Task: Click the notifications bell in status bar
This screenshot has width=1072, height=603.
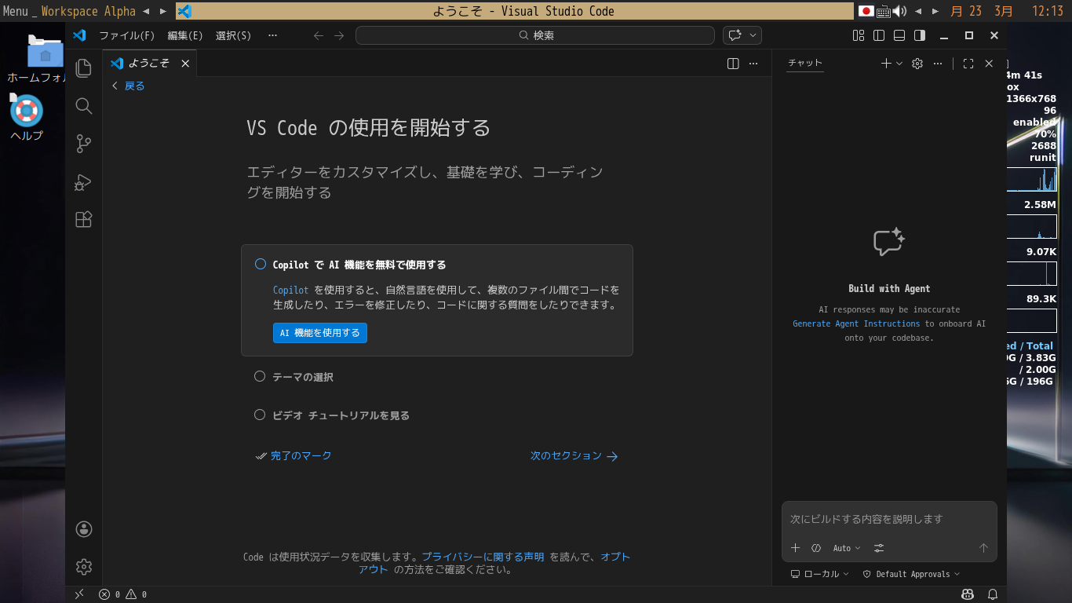Action: (993, 594)
